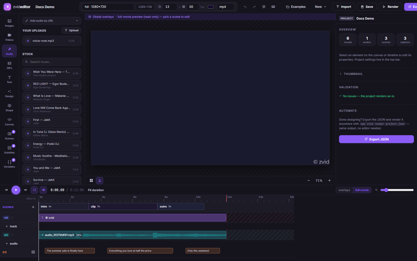The width and height of the screenshot is (417, 261).
Task: Toggle the canvas grid icon
Action: 91,180
